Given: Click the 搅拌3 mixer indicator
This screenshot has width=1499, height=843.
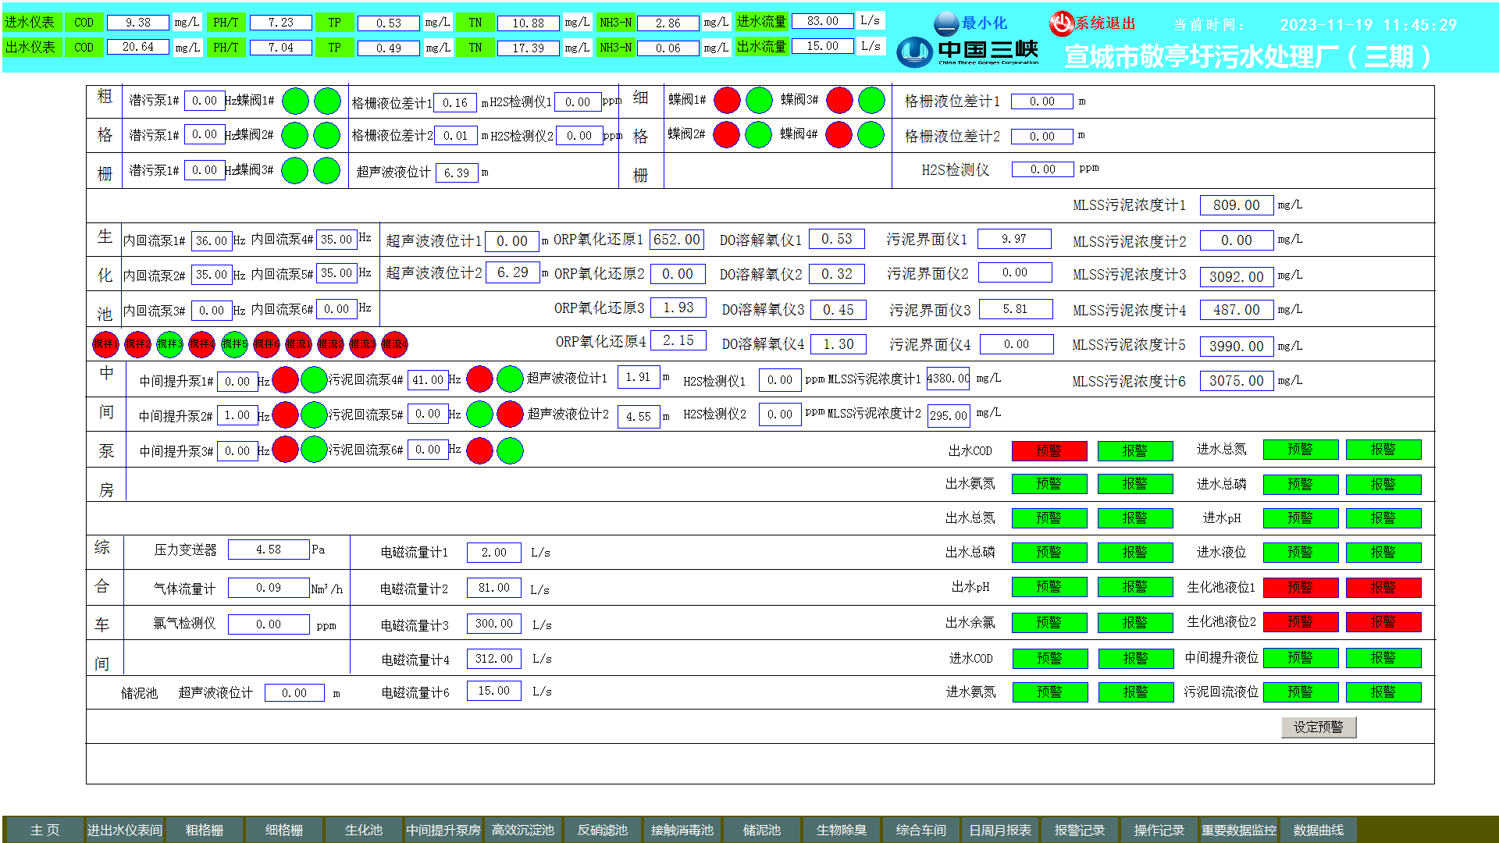Looking at the screenshot, I should 169,344.
